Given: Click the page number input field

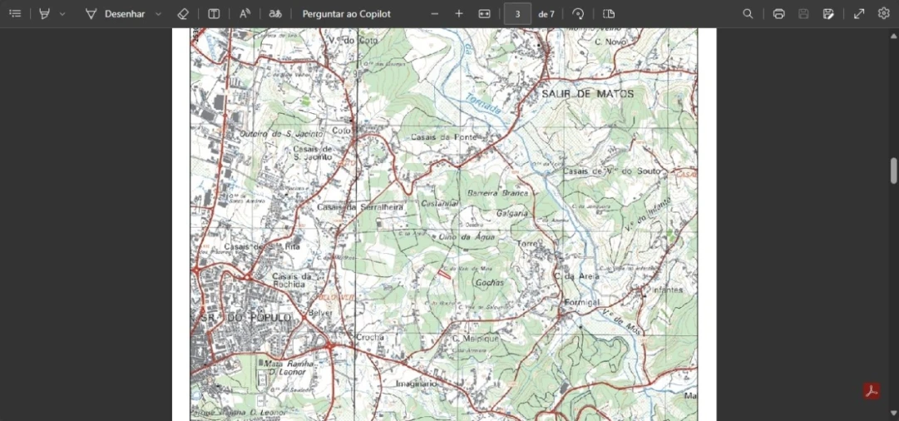Looking at the screenshot, I should 517,14.
